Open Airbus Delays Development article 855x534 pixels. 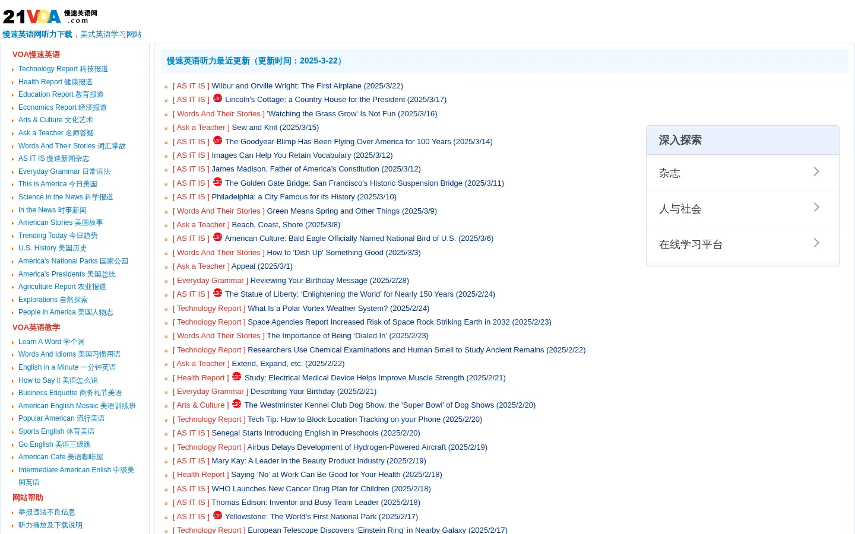[368, 447]
